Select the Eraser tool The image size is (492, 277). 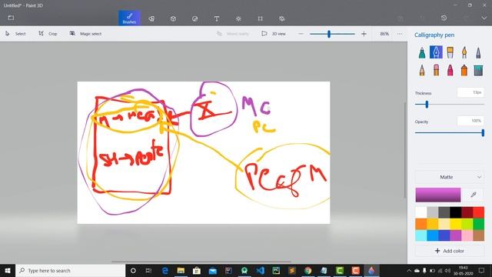tap(436, 70)
